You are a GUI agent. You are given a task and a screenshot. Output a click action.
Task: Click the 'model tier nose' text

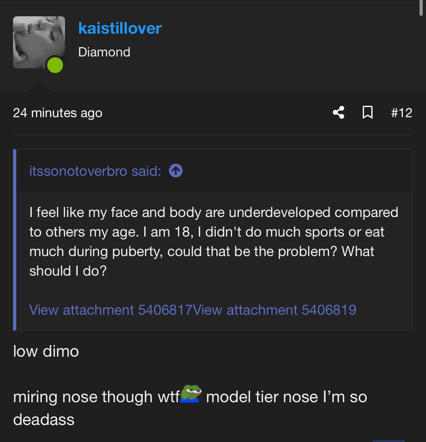point(262,397)
